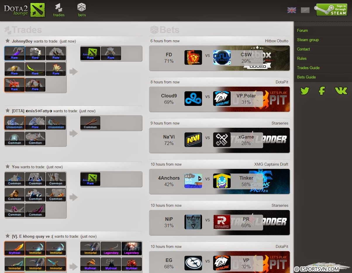
Task: Select the NiP team logo
Action: (x=193, y=222)
